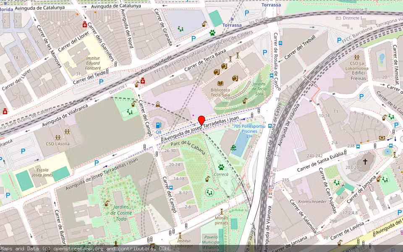
Task: Select the 'Murals pintats' label
Action: [x=222, y=220]
